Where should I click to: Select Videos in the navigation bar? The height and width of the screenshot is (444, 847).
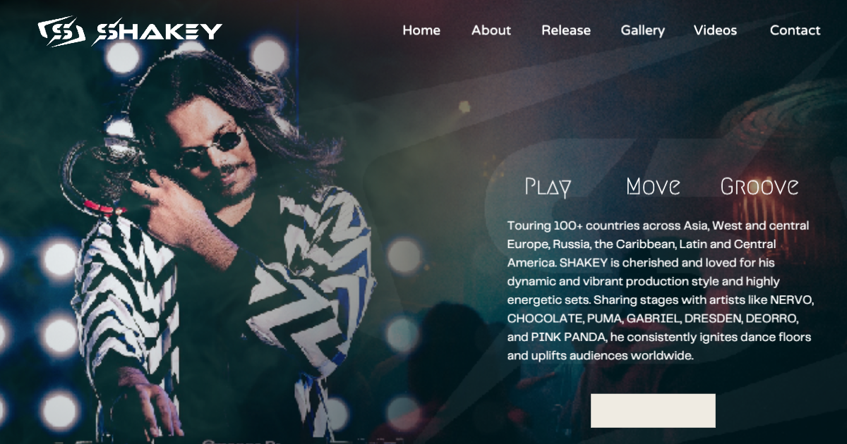[x=715, y=30]
